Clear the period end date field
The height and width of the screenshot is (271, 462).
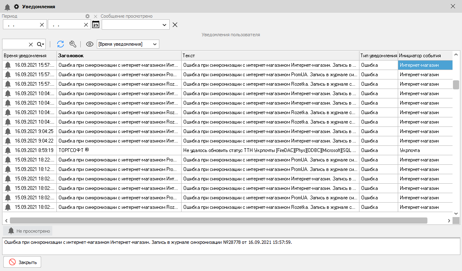pos(86,25)
